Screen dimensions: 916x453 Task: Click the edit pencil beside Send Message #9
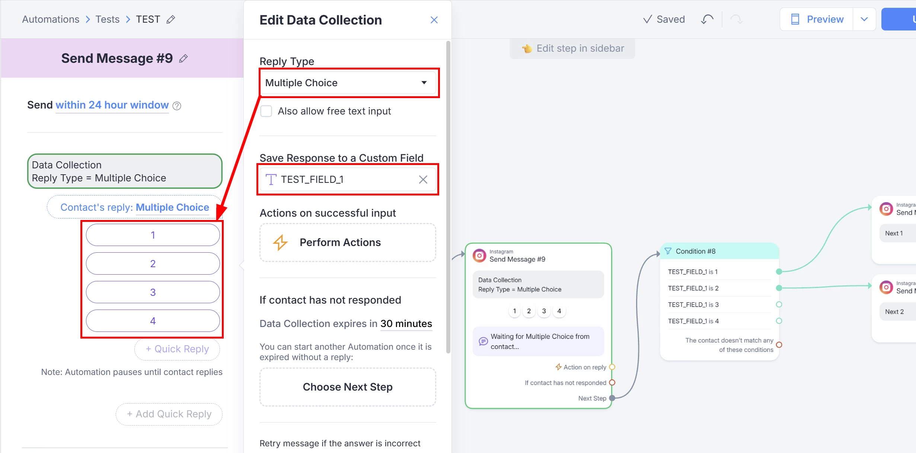(183, 58)
